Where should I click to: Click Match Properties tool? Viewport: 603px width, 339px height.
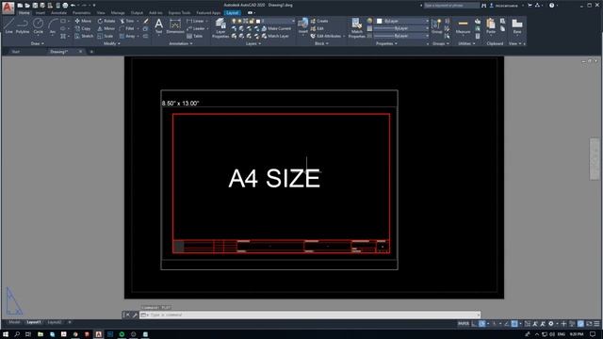pyautogui.click(x=356, y=27)
